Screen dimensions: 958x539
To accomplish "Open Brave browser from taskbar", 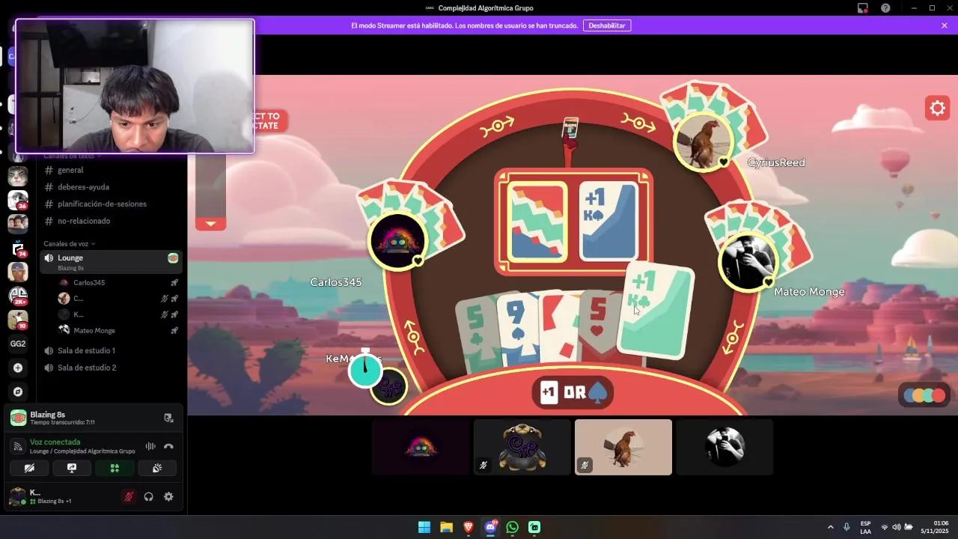I will click(469, 527).
